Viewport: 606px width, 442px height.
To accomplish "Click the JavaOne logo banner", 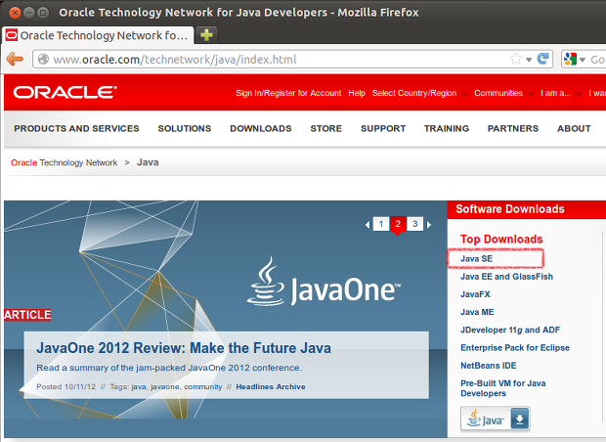I will [324, 283].
